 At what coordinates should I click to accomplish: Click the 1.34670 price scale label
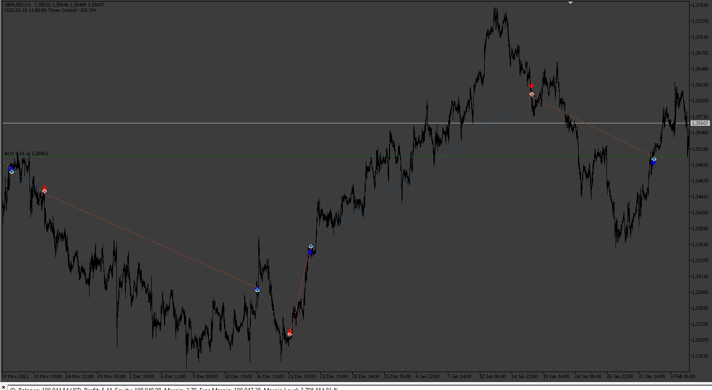coord(700,181)
